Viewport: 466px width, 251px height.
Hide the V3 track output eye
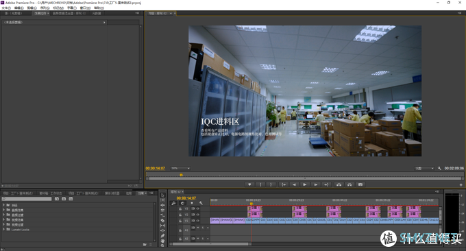tap(198, 208)
